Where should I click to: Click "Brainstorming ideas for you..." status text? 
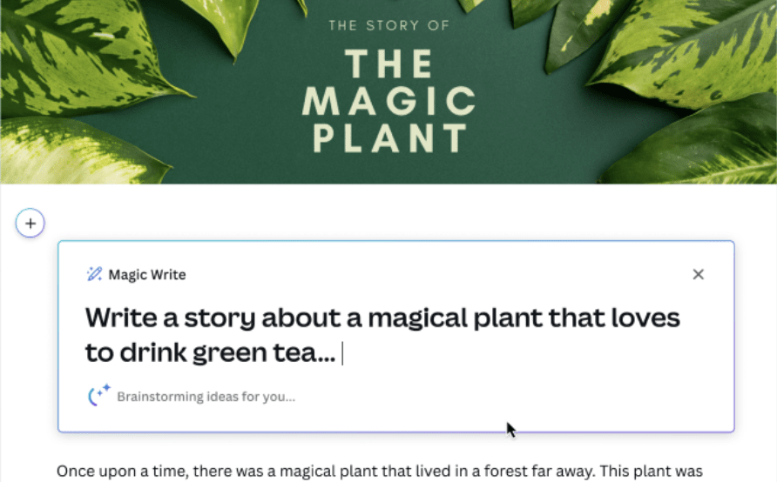pos(206,397)
